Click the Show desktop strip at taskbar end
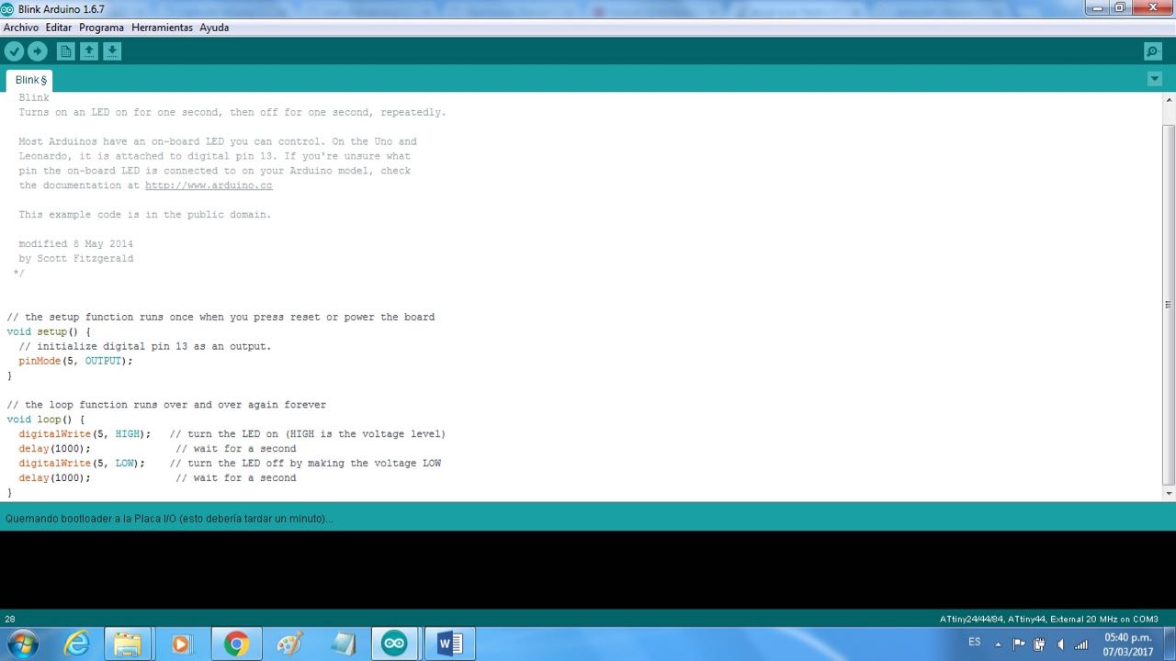Viewport: 1176px width, 661px height. coord(1169,644)
